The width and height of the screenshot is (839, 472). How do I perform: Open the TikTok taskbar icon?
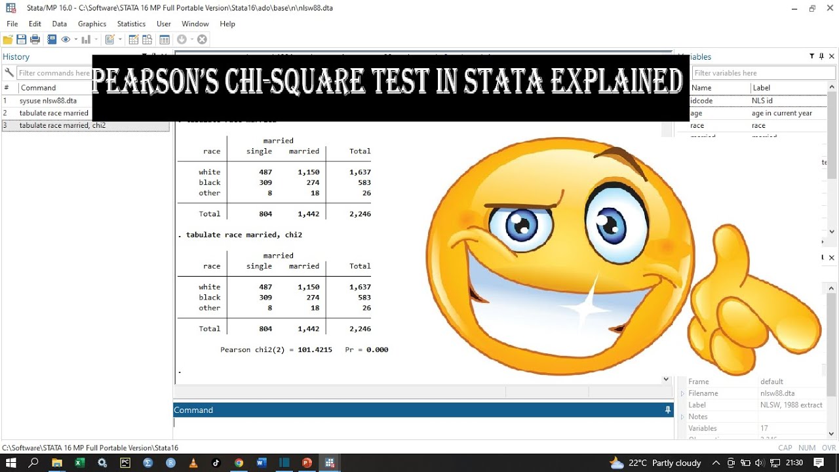tap(216, 462)
